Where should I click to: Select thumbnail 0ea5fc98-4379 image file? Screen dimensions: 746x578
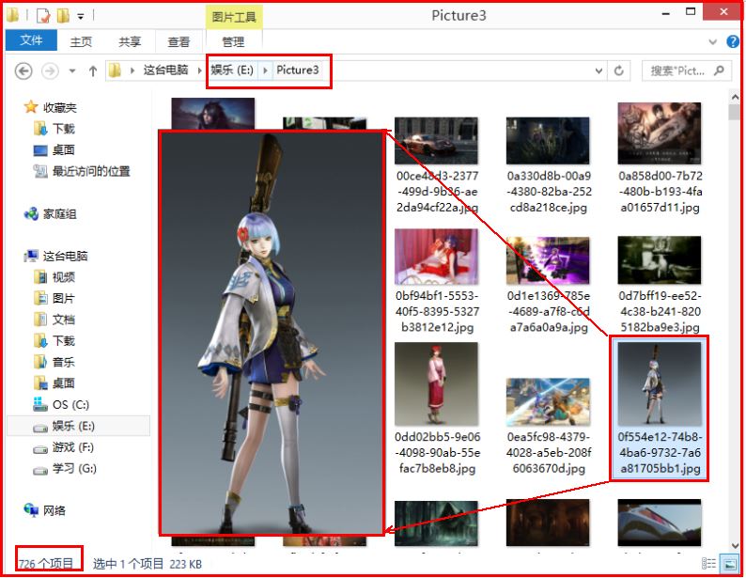click(x=548, y=402)
